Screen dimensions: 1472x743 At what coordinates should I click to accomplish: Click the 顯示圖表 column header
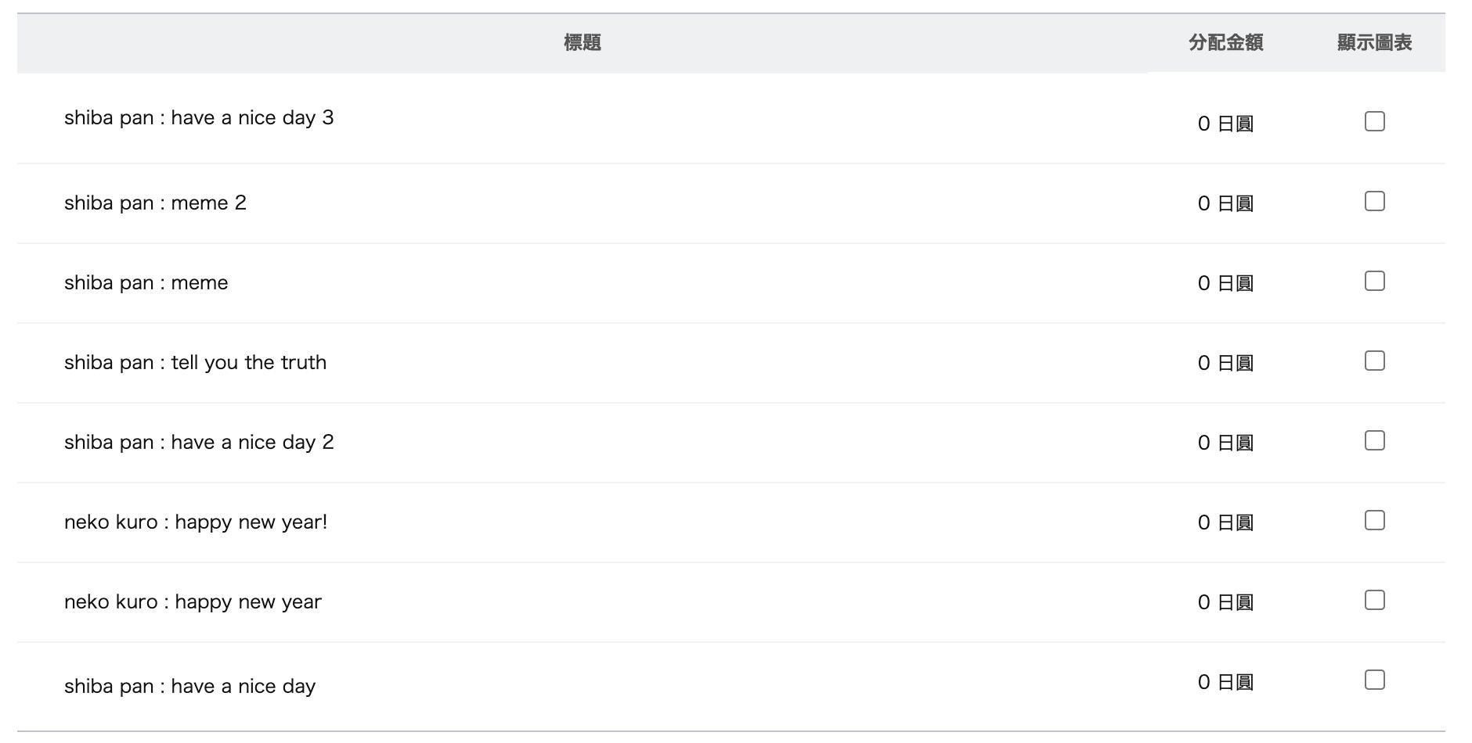pos(1374,43)
